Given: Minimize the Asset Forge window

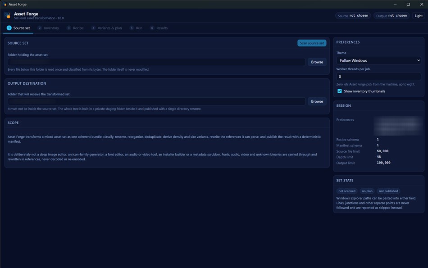Looking at the screenshot, I should [395, 5].
